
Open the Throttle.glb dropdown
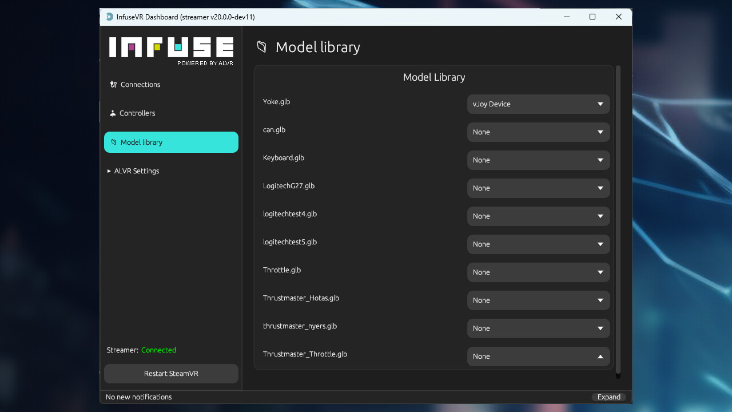pos(538,272)
